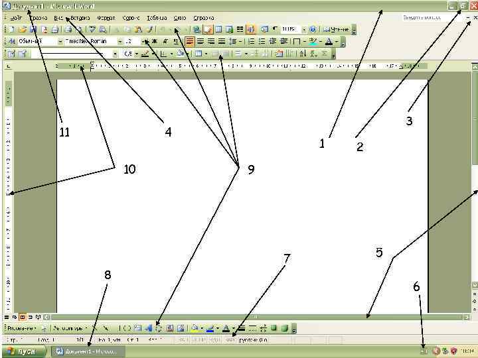Insert AutoSum in tables toolbar
The width and height of the screenshot is (478, 358).
[325, 54]
